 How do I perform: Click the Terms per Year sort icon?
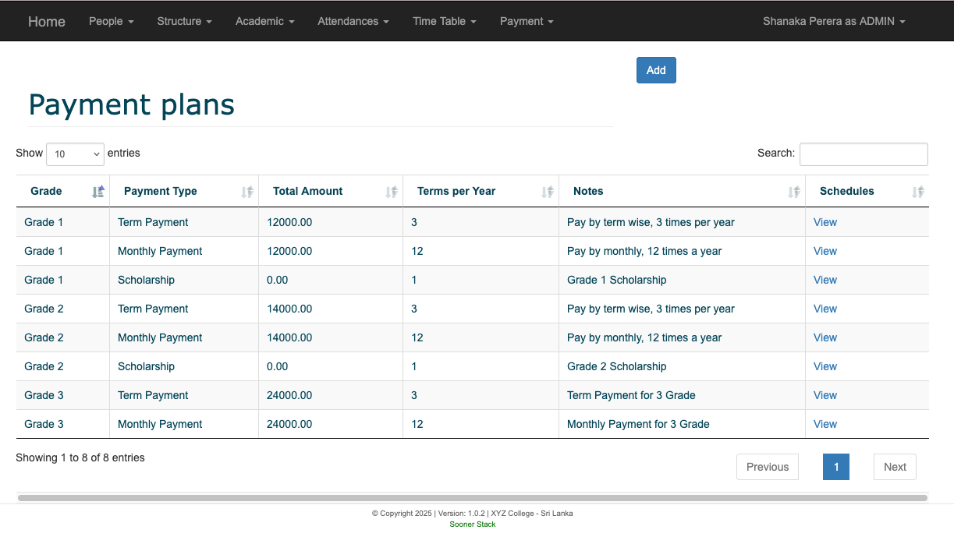tap(547, 192)
